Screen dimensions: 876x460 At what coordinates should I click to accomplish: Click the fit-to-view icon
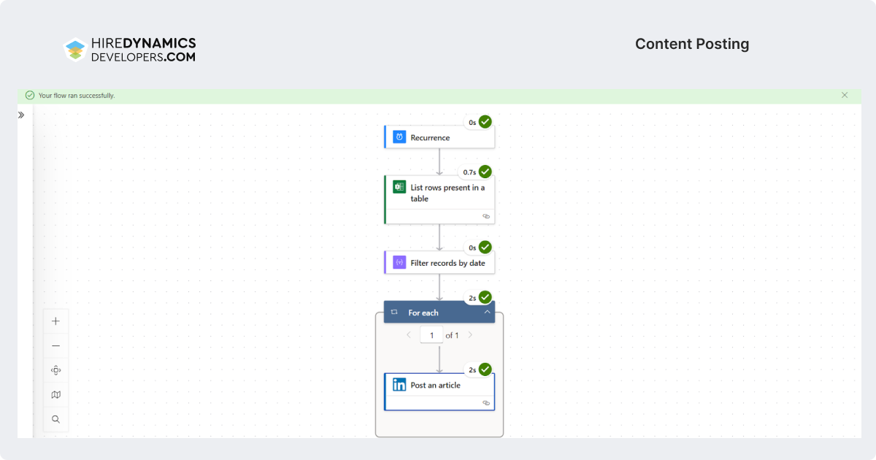[x=56, y=370]
